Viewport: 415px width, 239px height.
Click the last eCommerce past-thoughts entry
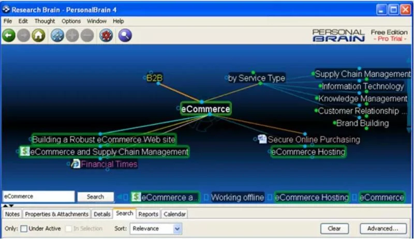[x=382, y=197]
